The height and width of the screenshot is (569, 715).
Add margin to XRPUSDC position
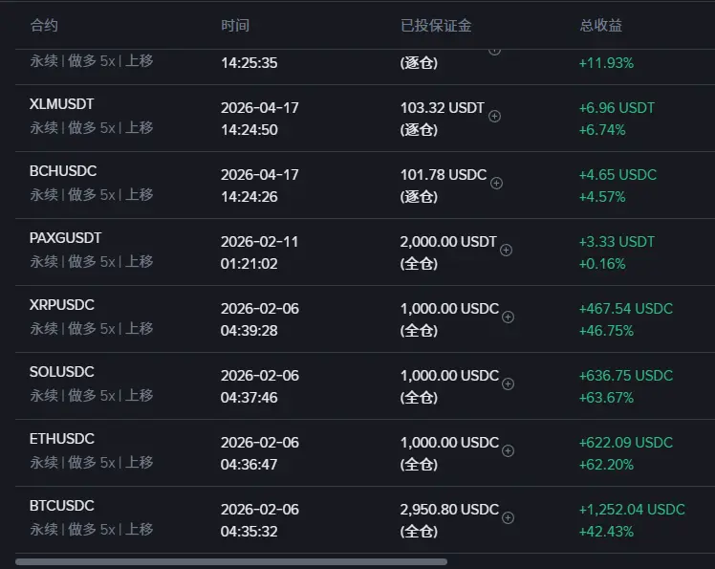coord(508,317)
